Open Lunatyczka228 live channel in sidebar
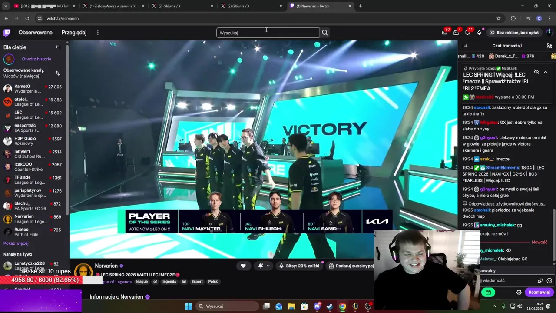Image resolution: width=556 pixels, height=313 pixels. click(x=33, y=266)
